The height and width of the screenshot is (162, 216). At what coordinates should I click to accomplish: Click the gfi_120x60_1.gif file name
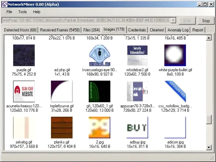tap(100, 106)
